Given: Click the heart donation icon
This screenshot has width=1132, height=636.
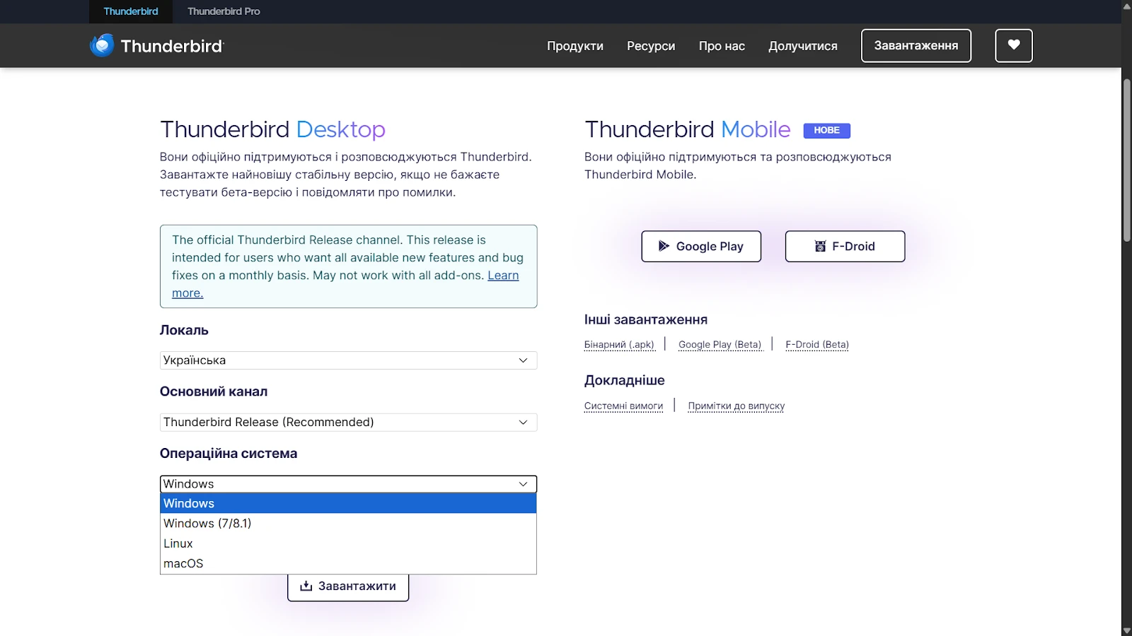Looking at the screenshot, I should tap(1013, 45).
